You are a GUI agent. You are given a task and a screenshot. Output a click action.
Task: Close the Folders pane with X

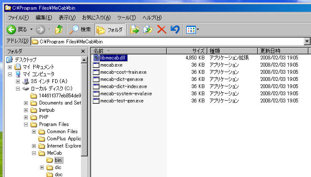(83, 51)
